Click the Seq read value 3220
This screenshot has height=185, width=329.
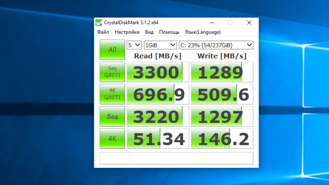(x=158, y=116)
